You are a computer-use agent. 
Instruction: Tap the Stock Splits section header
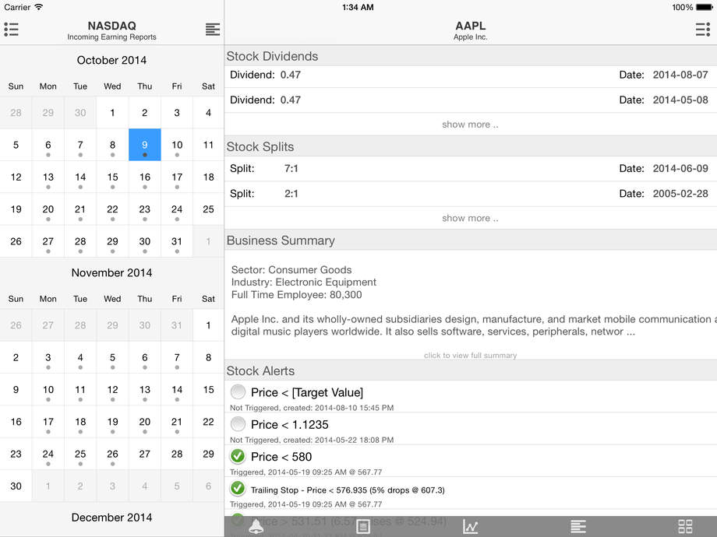[x=471, y=146]
